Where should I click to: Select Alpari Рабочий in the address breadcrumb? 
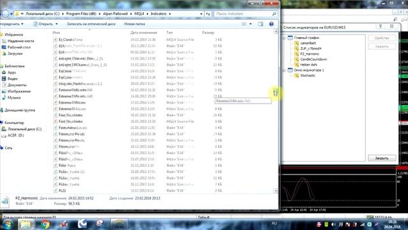pyautogui.click(x=115, y=14)
